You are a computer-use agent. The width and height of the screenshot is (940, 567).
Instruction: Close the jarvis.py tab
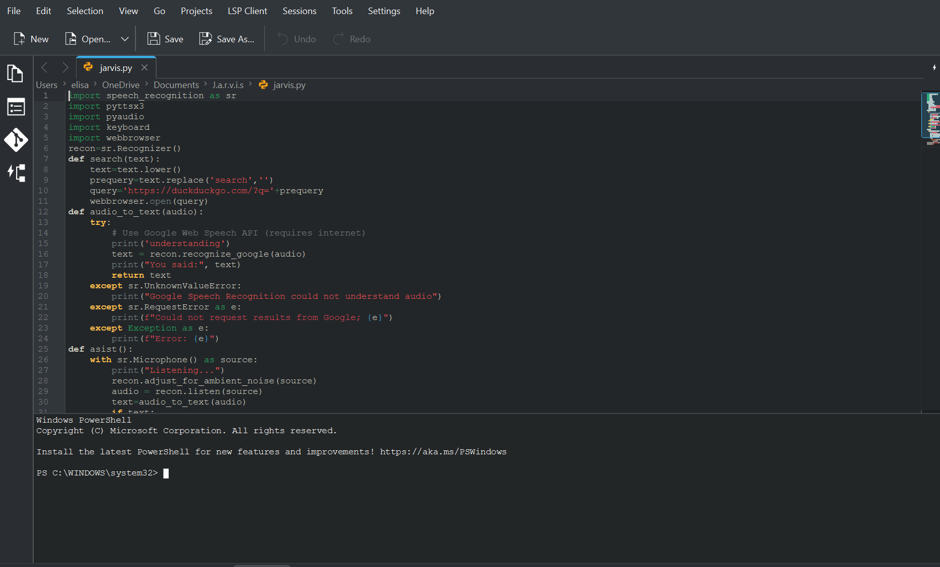[144, 67]
